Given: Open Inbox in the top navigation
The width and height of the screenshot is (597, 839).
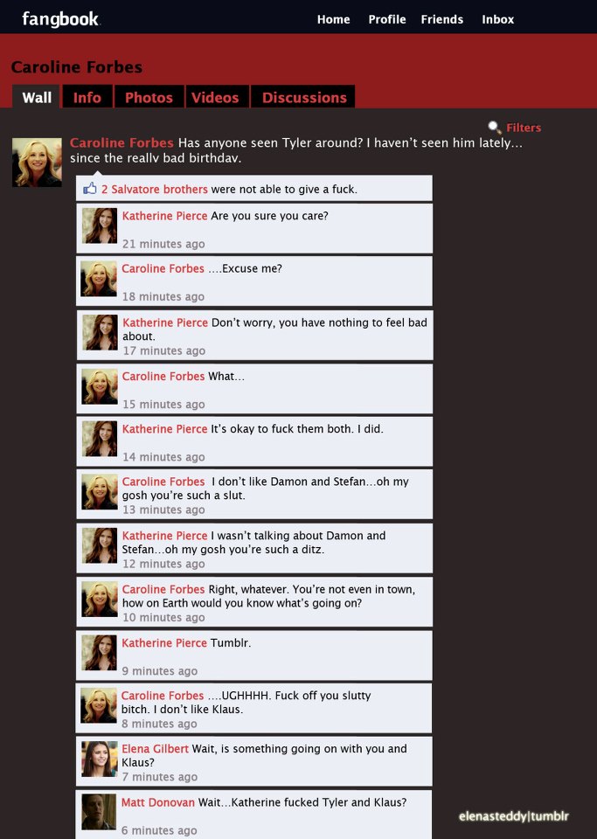Looking at the screenshot, I should pos(497,19).
